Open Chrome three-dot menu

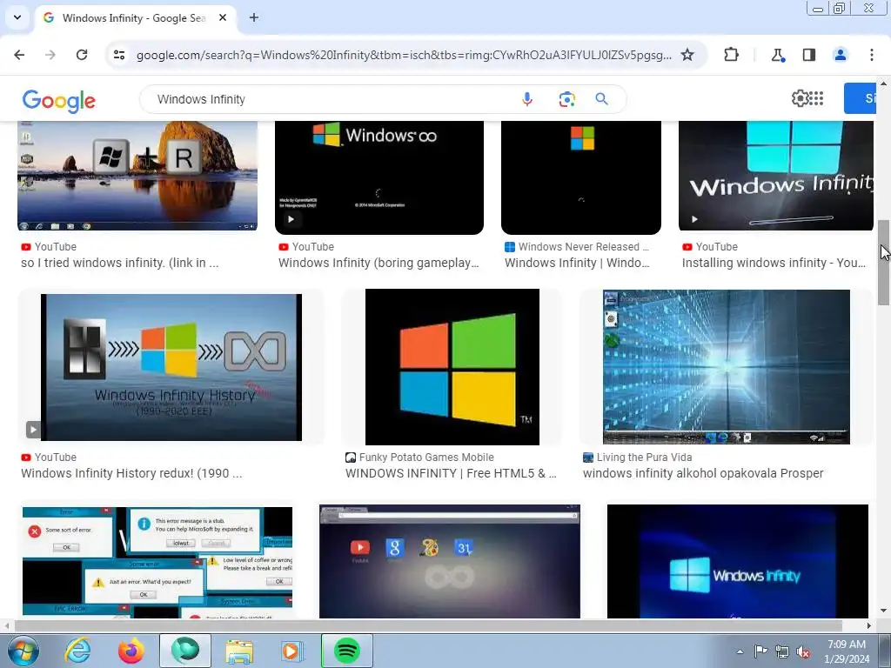872,55
